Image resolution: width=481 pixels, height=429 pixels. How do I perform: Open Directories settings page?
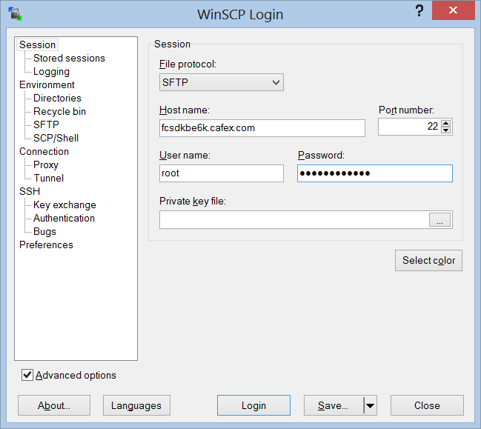click(57, 98)
